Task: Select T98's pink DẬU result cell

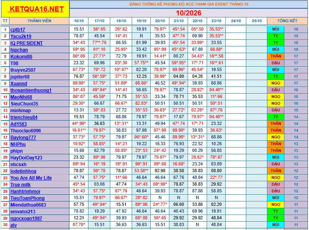Action: click(x=276, y=63)
